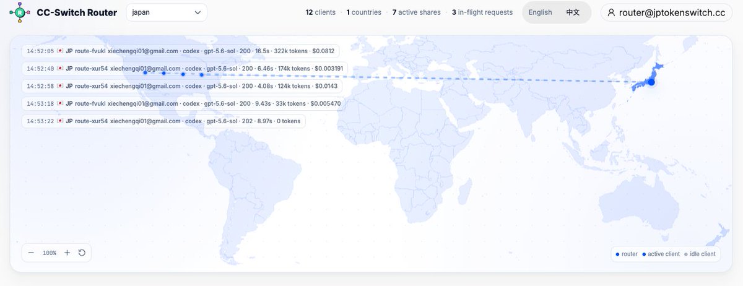Click the 100% zoom level value
743x286 pixels.
49,253
